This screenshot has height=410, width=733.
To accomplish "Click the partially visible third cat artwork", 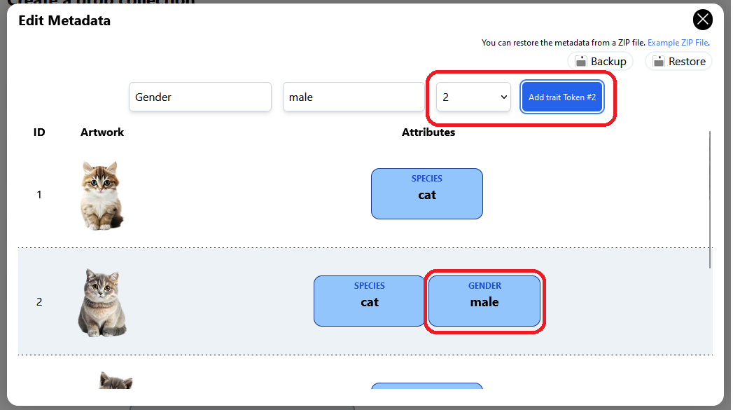I will pyautogui.click(x=114, y=381).
